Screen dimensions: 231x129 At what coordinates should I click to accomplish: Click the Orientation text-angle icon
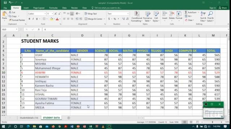(x=77, y=14)
